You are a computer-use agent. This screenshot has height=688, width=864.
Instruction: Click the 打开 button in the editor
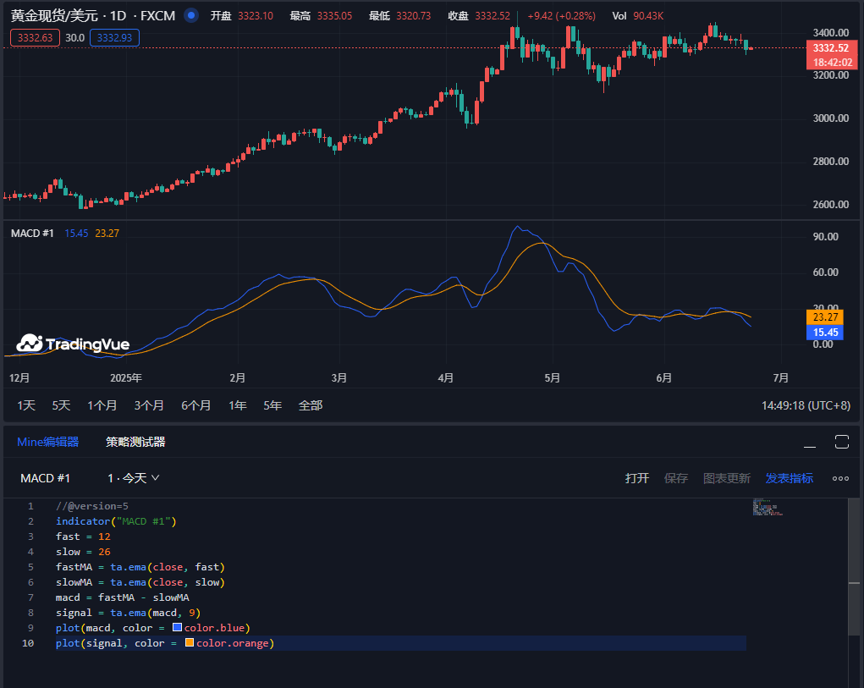[x=636, y=478]
